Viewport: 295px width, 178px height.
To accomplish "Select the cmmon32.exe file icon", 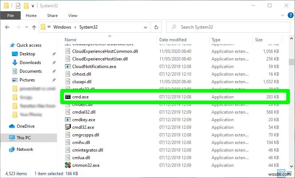I will (68, 165).
